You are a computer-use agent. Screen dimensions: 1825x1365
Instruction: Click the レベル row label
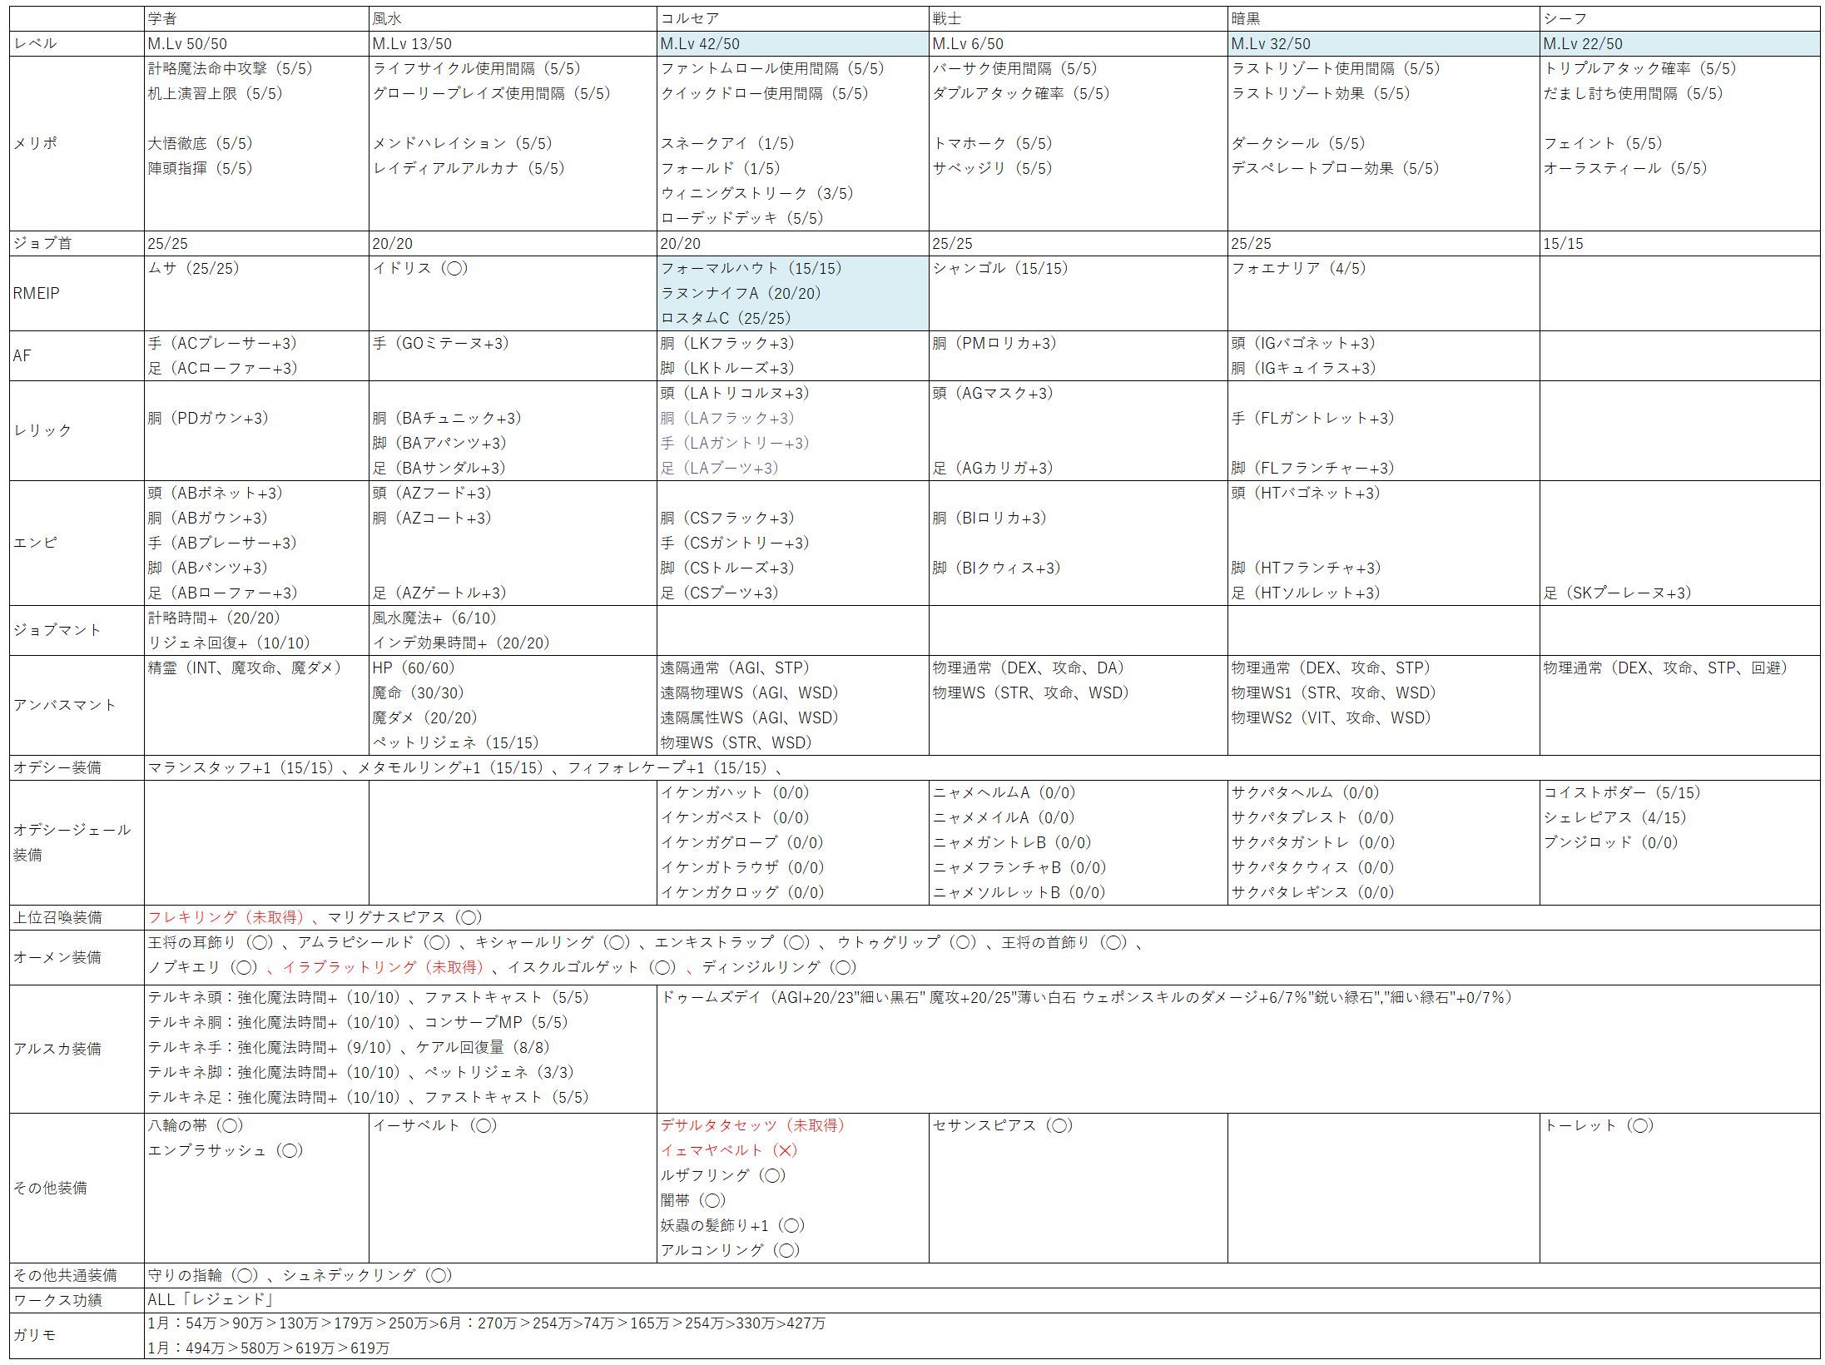[35, 43]
